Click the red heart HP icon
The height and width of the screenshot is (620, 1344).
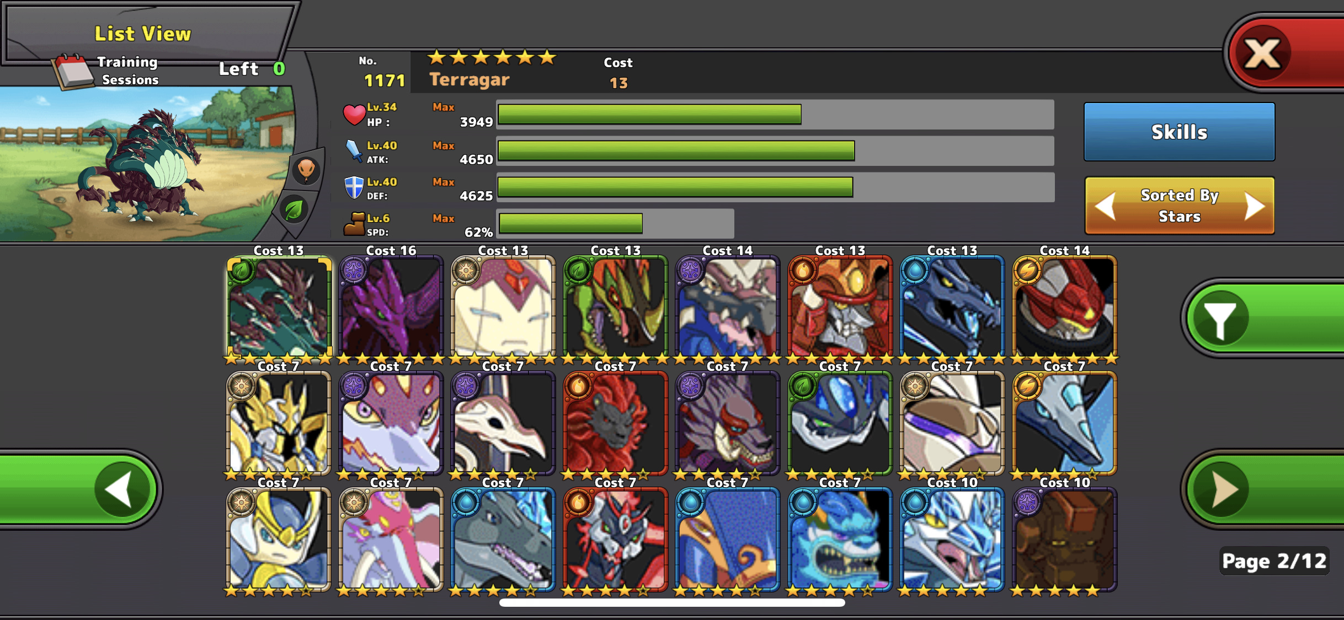(x=354, y=115)
